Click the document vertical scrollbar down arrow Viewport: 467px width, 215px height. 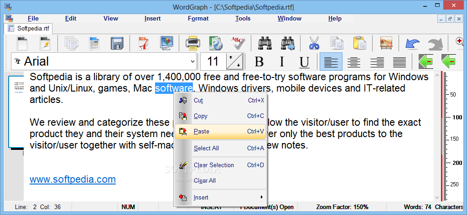[437, 197]
